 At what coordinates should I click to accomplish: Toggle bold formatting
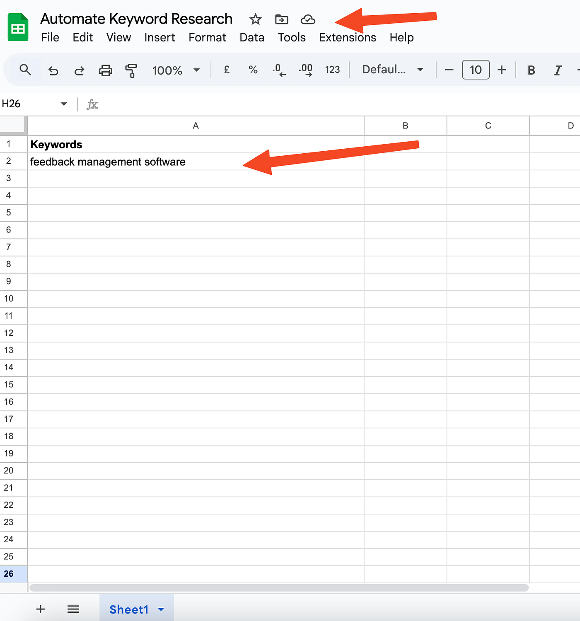click(531, 70)
